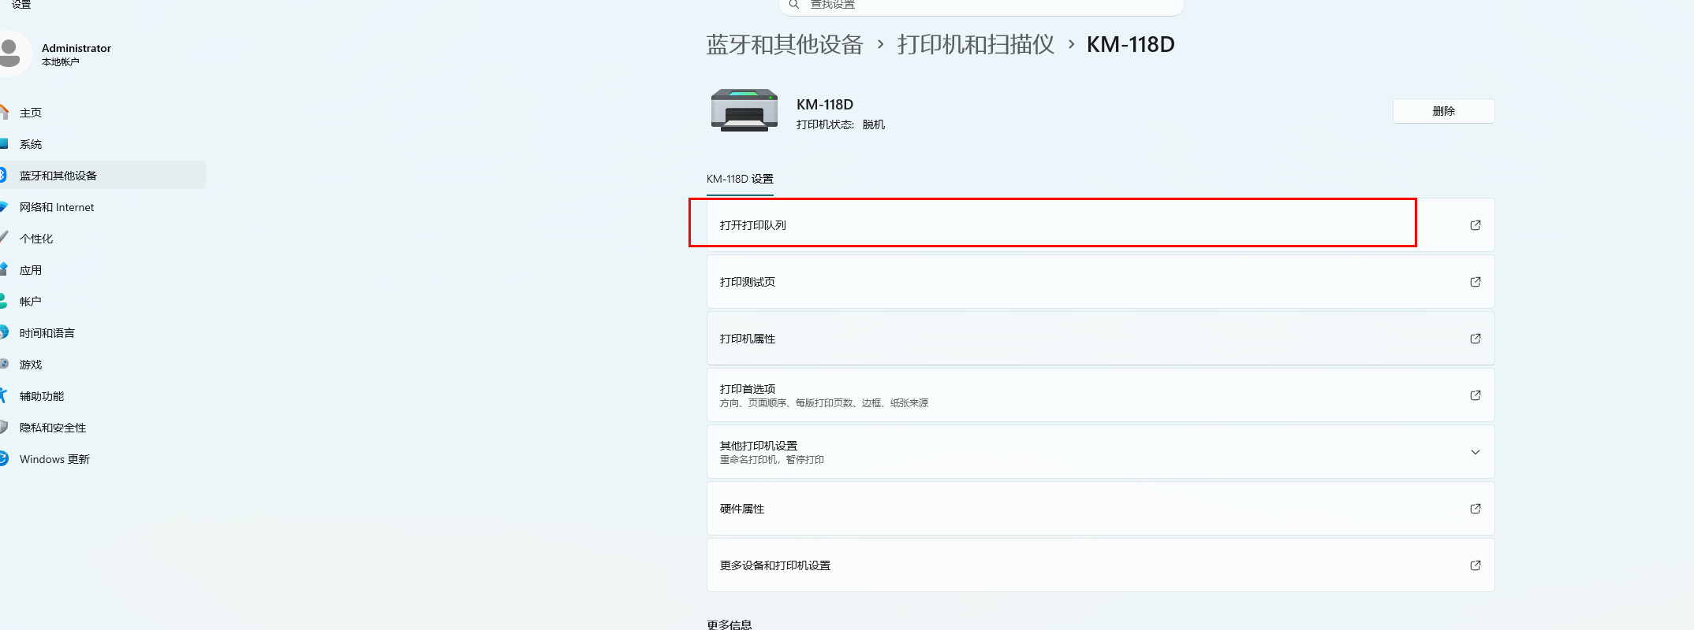Click external-link icon for 硬件属性
This screenshot has height=630, width=1694.
pyautogui.click(x=1476, y=509)
